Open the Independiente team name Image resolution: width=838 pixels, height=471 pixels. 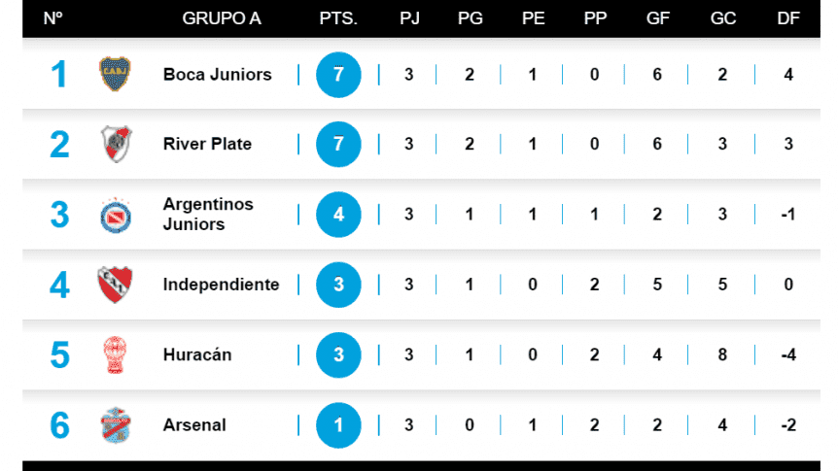click(221, 285)
